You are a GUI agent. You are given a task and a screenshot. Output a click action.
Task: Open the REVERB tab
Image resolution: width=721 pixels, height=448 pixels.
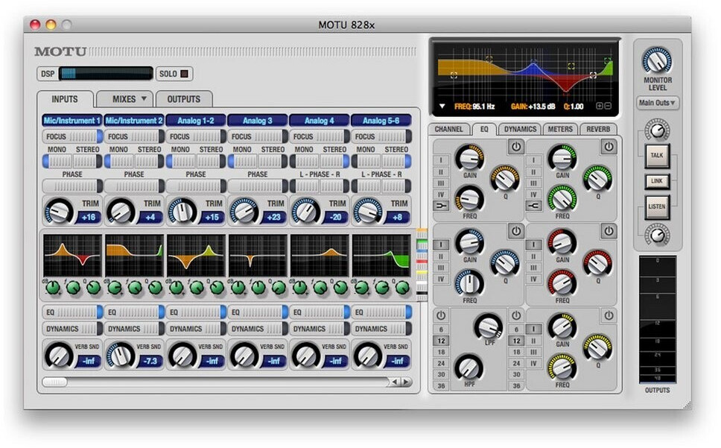coord(598,129)
